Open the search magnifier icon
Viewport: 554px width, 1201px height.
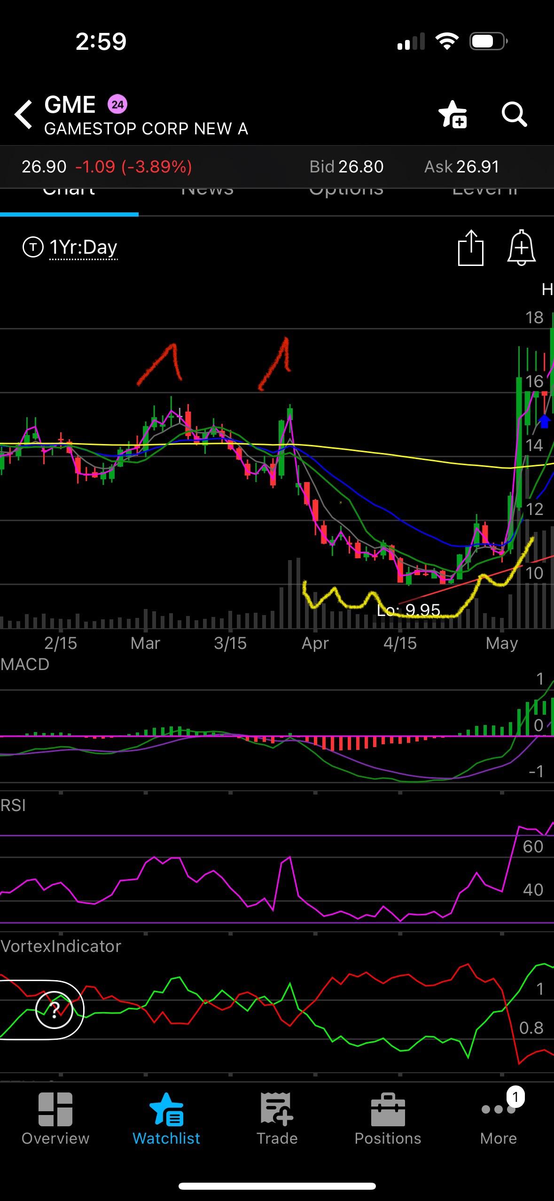pos(514,114)
